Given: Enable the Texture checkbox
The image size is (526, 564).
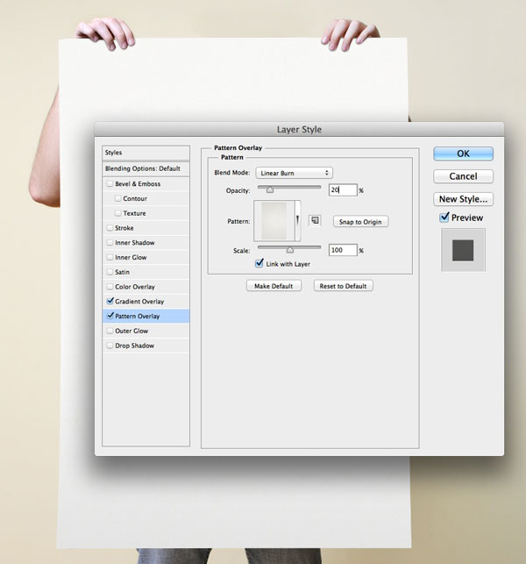Looking at the screenshot, I should 117,213.
